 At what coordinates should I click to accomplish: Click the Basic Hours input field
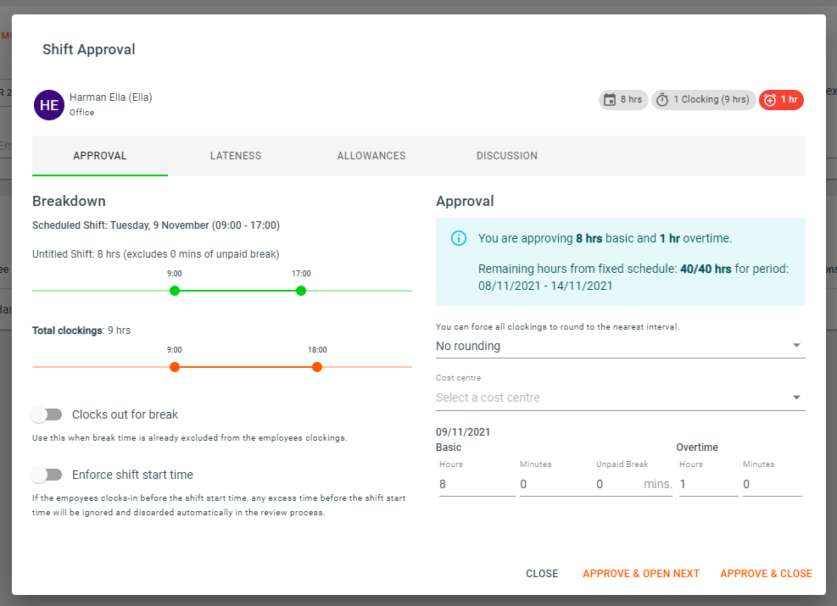point(475,484)
